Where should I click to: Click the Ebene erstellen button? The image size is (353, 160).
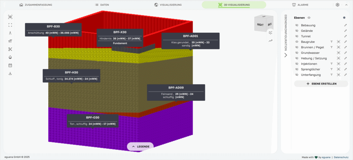321,84
